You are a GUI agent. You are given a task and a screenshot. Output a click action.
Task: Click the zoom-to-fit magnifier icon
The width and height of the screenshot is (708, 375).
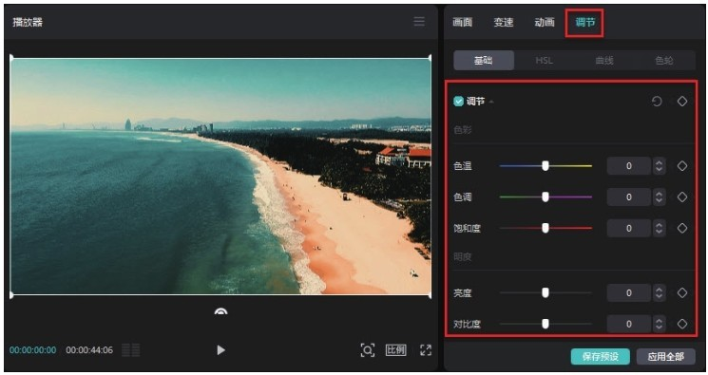click(368, 349)
